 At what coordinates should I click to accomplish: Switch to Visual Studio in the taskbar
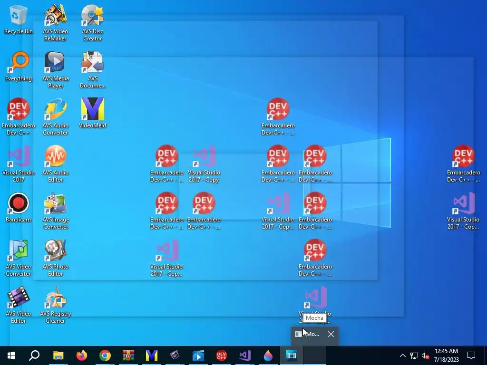(245, 355)
